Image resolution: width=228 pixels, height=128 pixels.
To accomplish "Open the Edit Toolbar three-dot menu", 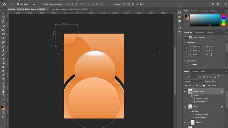I will point(3,100).
